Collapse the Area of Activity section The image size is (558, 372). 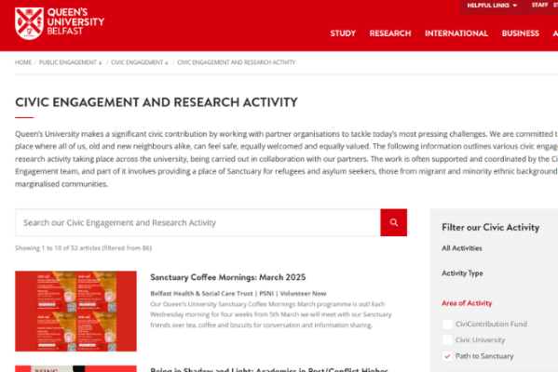pyautogui.click(x=467, y=303)
